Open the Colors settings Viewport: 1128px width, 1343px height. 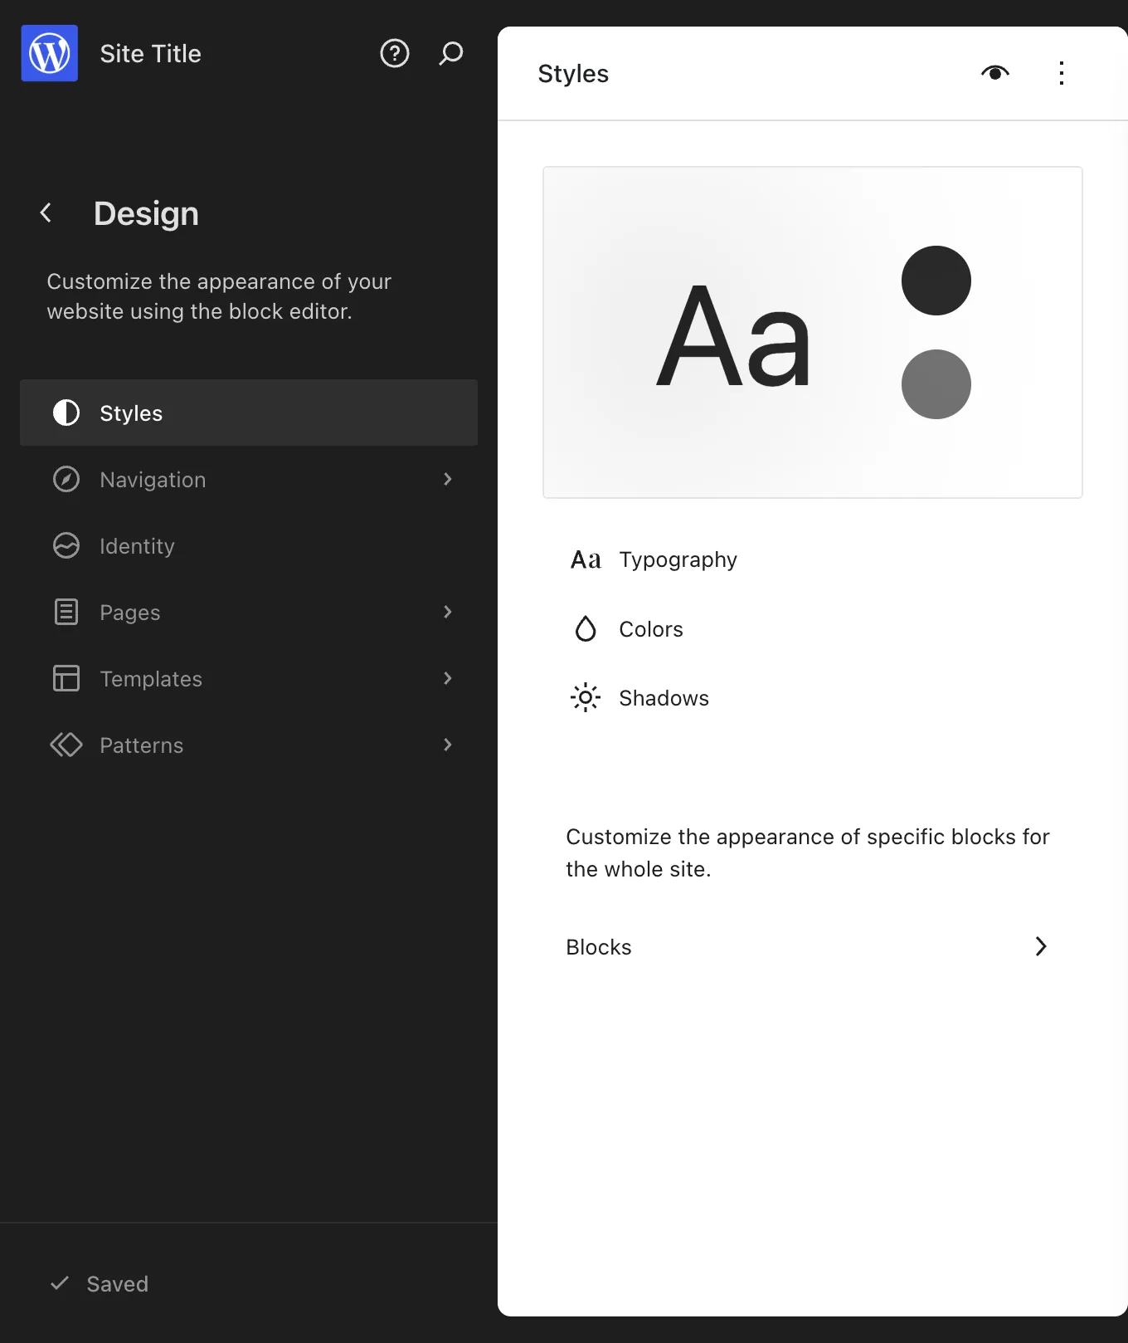click(x=813, y=628)
